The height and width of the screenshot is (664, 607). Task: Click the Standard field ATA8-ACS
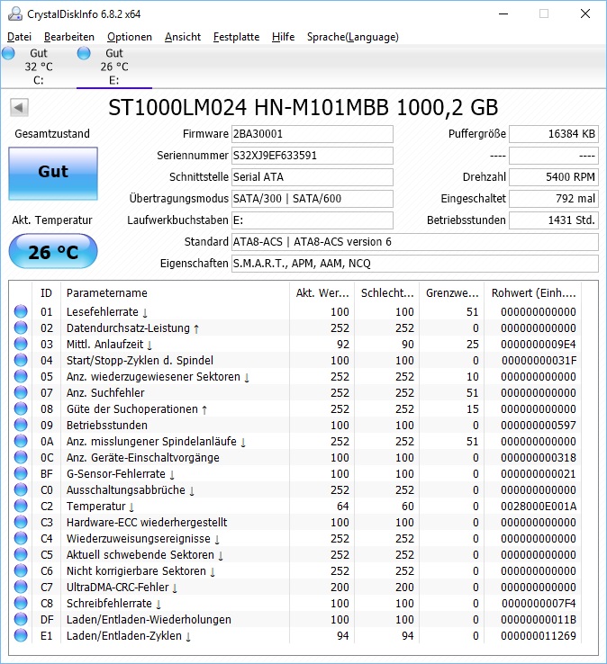(414, 242)
